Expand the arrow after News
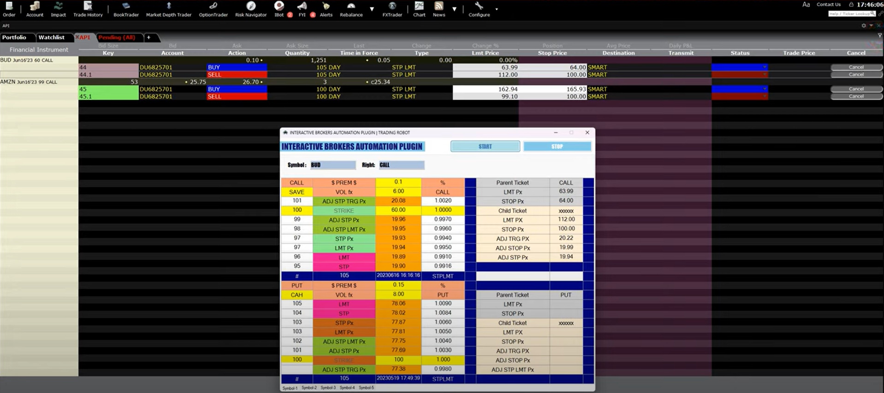 coord(454,9)
